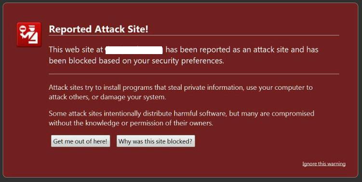This screenshot has height=182, width=362.
Task: Select the white redacted site address box
Action: click(134, 50)
